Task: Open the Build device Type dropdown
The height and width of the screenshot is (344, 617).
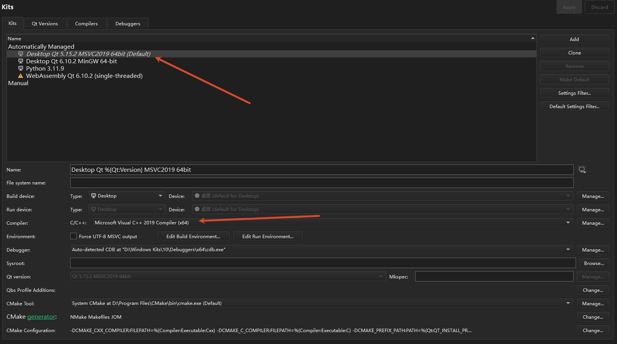Action: [127, 196]
